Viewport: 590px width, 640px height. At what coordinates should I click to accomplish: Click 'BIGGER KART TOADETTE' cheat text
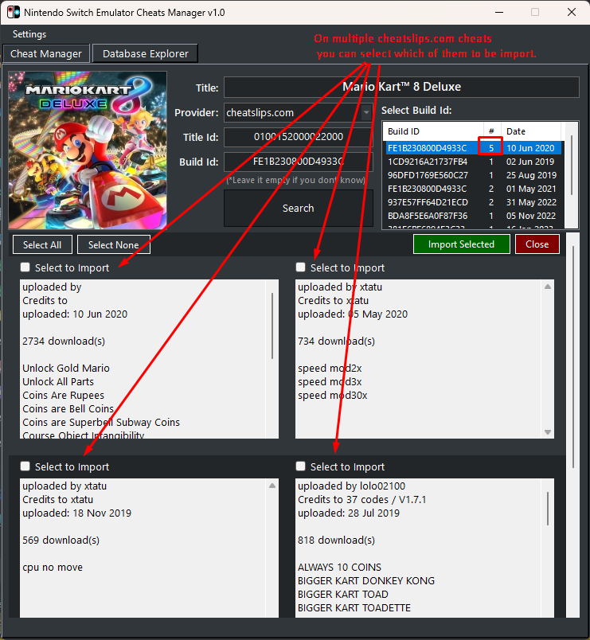[354, 607]
